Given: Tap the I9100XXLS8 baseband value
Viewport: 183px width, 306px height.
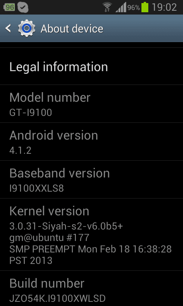Looking at the screenshot, I should [37, 188].
